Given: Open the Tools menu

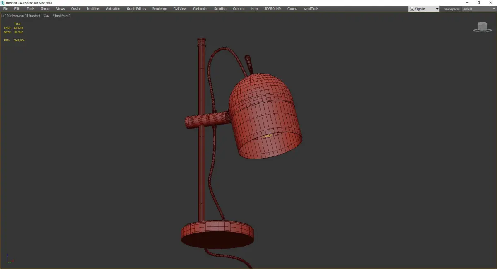Looking at the screenshot, I should [x=31, y=9].
